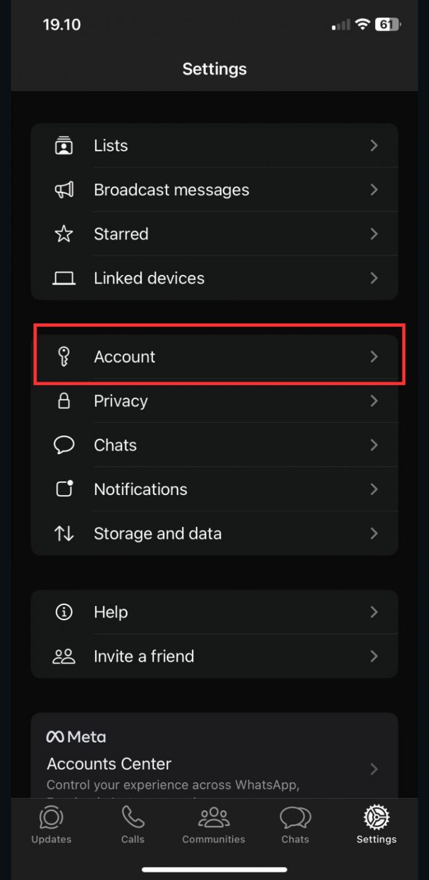Screen dimensions: 429x880
Task: Switch to the Updates tab
Action: click(52, 825)
